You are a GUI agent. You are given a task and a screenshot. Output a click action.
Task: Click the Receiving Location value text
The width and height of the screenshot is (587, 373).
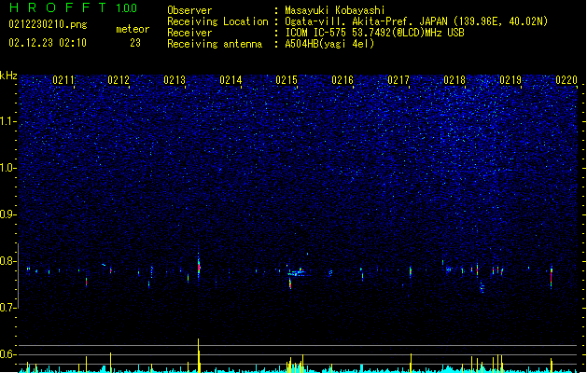[416, 21]
